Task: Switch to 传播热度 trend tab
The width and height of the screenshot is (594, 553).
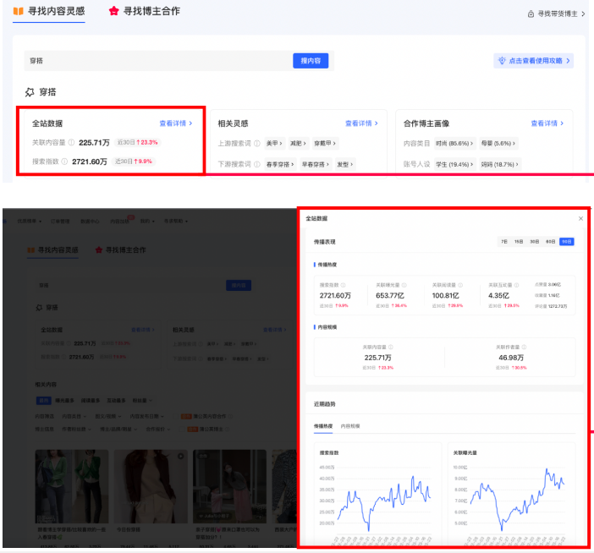Action: click(323, 426)
